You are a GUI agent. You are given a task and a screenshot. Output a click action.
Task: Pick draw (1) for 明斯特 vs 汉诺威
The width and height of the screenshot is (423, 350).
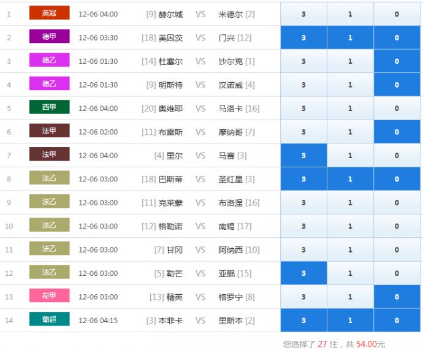click(350, 85)
